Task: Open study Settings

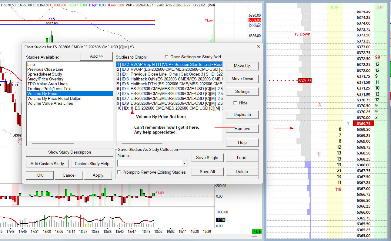Action: click(242, 91)
